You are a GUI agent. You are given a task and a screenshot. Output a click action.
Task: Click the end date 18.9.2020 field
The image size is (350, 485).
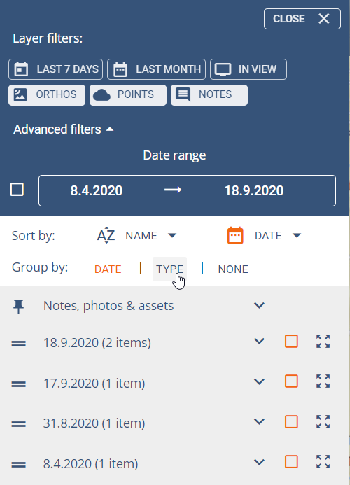254,190
